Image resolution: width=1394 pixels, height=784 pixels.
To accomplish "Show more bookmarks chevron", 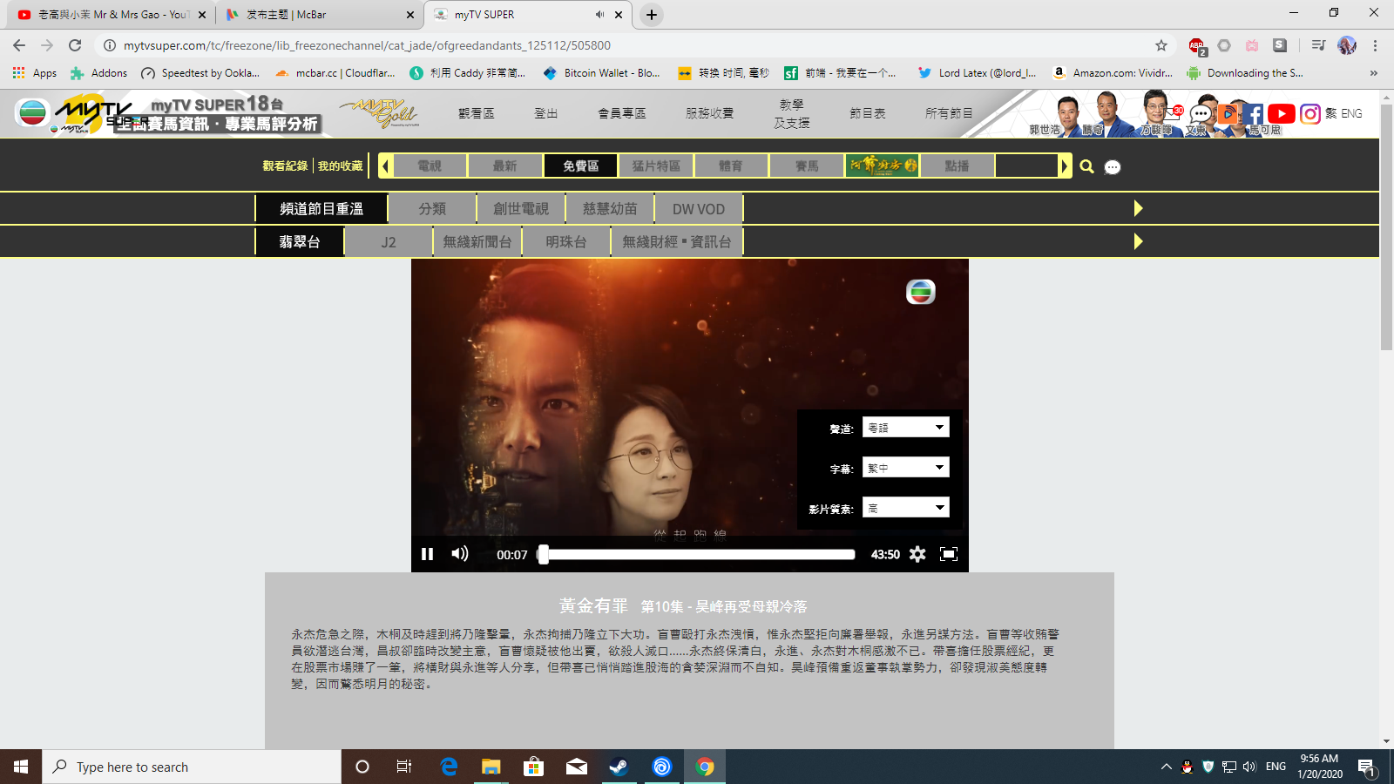I will click(1374, 73).
